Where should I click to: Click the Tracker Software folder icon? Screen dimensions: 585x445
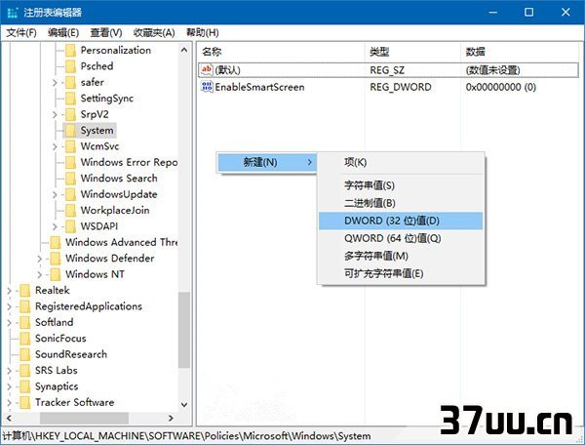pyautogui.click(x=25, y=403)
